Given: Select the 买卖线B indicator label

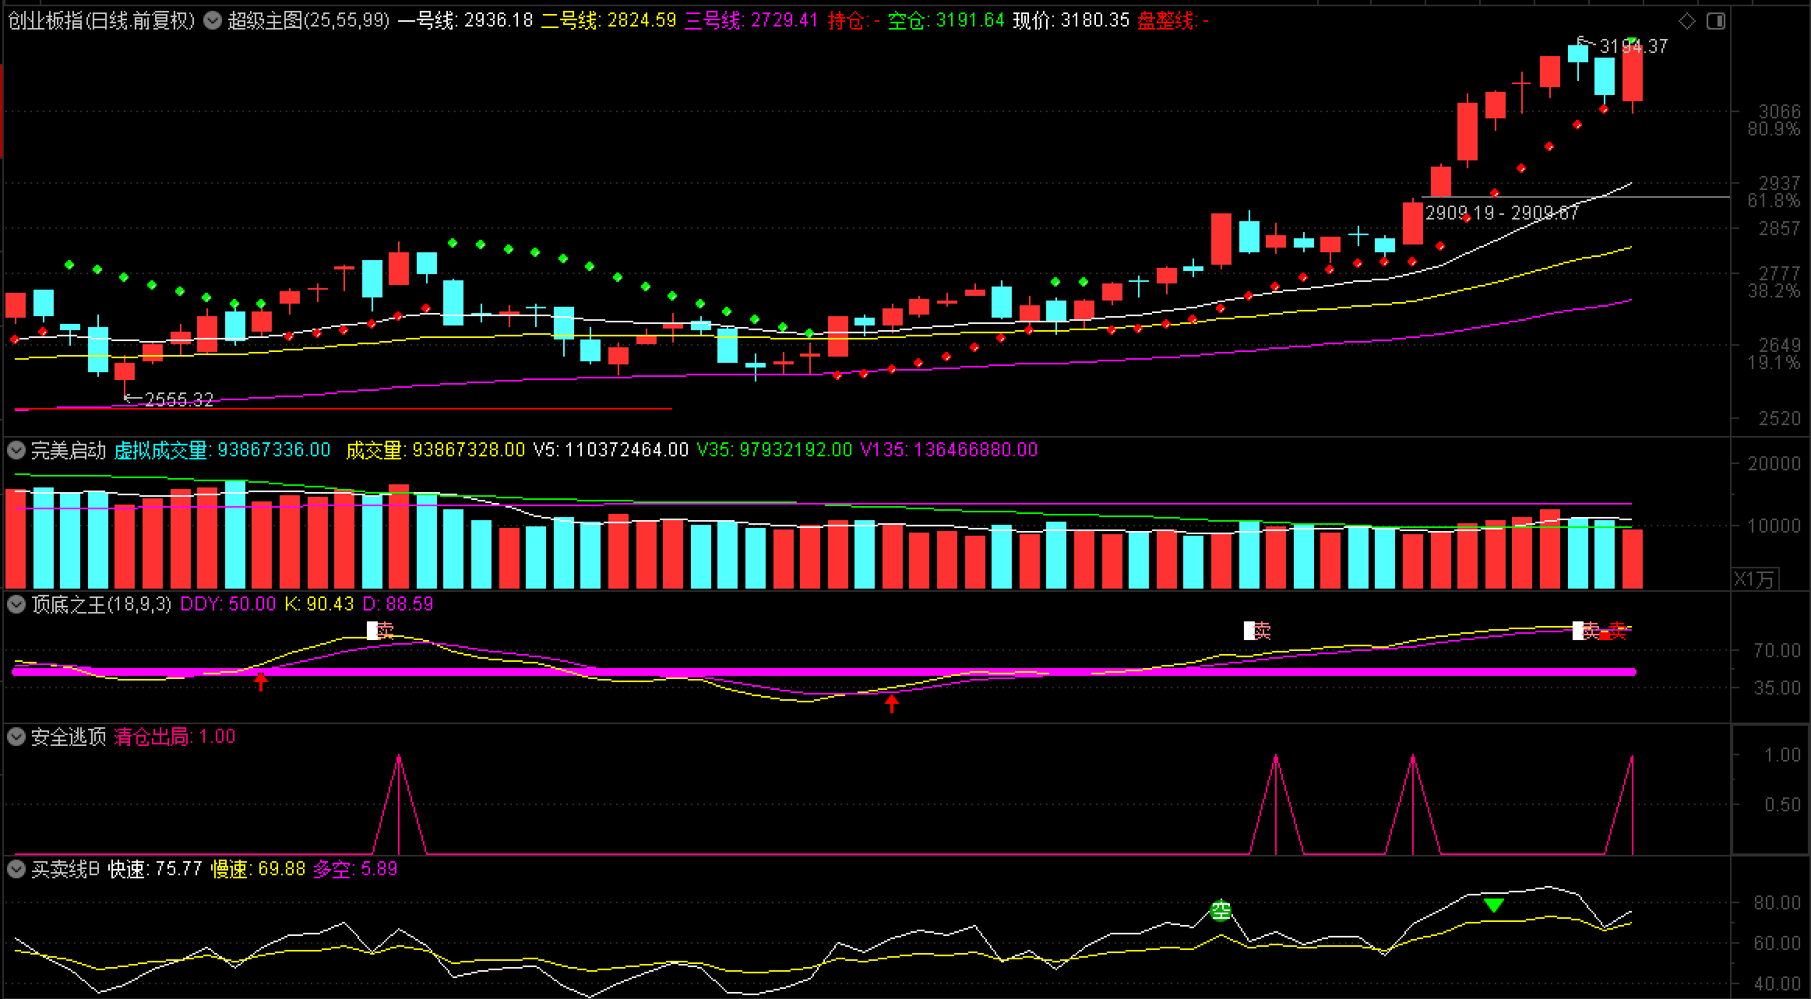Looking at the screenshot, I should (65, 869).
